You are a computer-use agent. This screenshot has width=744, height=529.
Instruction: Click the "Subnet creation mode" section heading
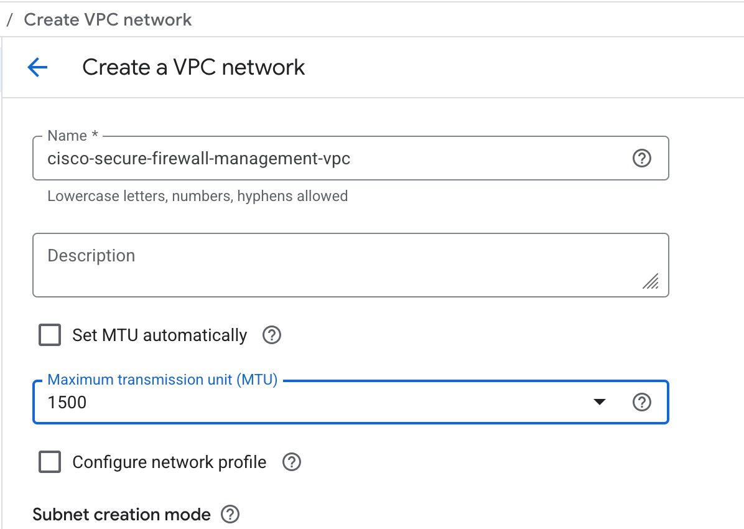pos(121,515)
